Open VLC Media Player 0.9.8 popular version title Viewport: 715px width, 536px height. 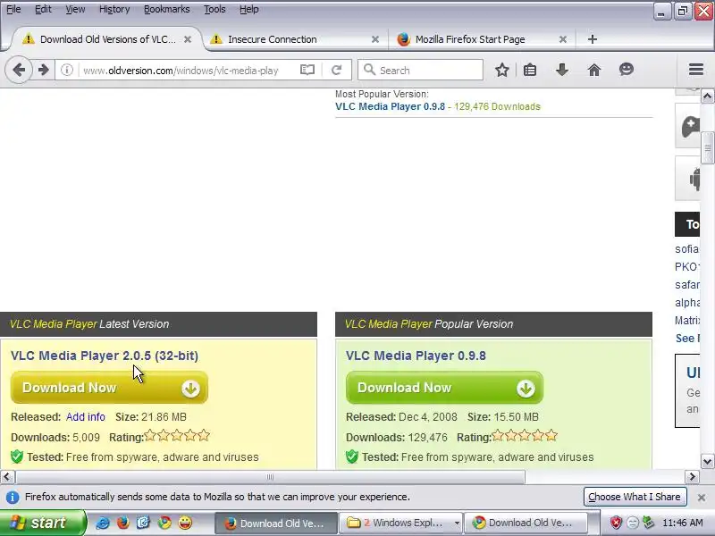pyautogui.click(x=416, y=356)
